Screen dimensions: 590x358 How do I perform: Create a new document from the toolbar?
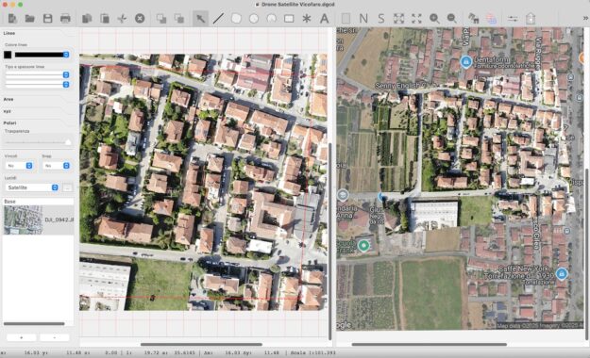pos(12,19)
